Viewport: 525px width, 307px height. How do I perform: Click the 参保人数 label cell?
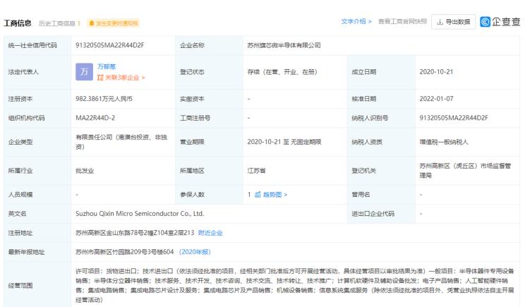210,195
